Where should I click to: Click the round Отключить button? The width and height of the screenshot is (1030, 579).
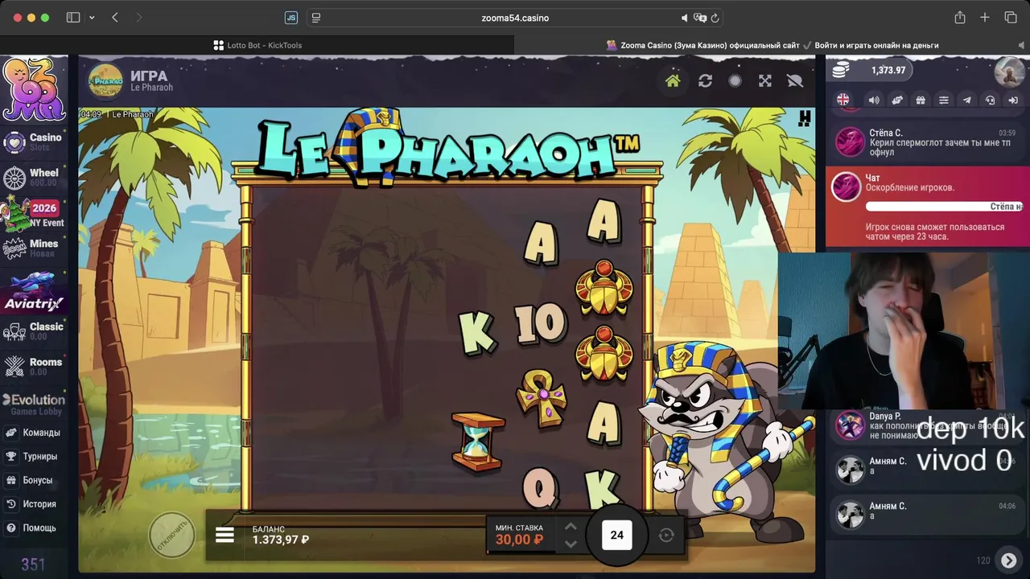171,535
